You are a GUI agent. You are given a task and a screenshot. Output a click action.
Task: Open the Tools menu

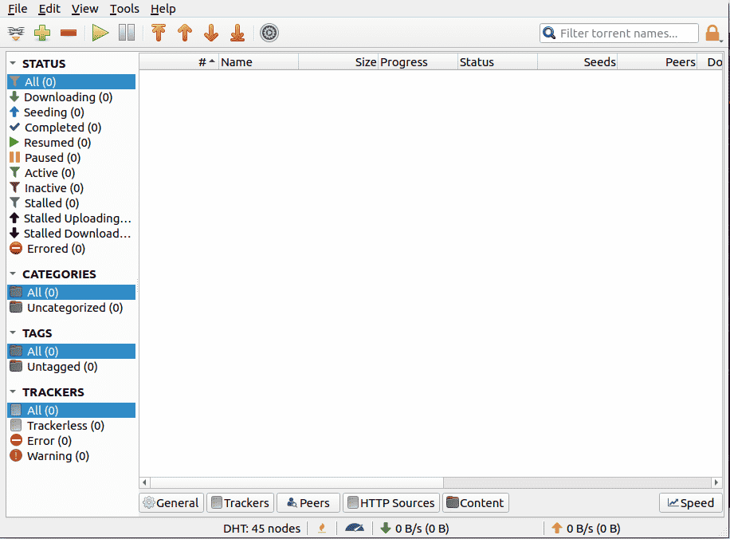click(124, 9)
